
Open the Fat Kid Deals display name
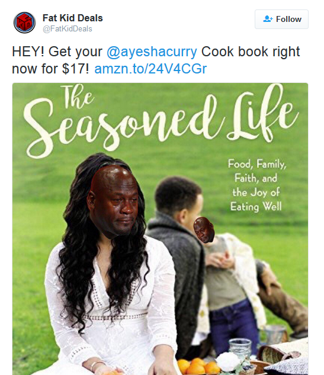[x=72, y=18]
